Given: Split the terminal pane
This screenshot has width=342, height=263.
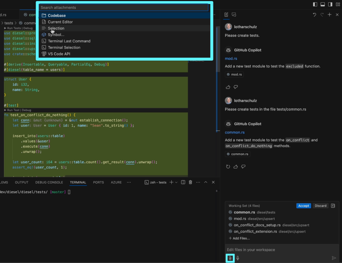Looking at the screenshot, I should [183, 182].
